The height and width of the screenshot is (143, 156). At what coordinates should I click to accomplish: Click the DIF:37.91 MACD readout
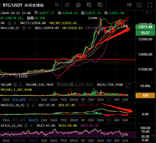47,105
